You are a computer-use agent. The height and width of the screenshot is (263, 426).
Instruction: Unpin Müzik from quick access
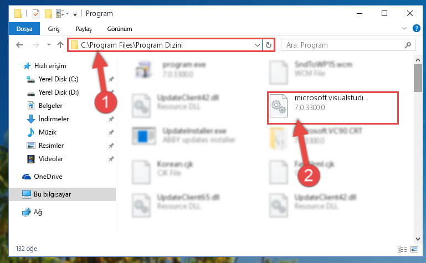click(x=111, y=132)
